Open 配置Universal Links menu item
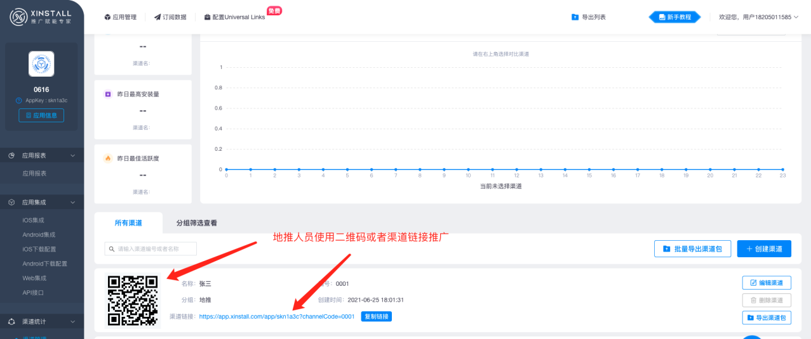This screenshot has height=339, width=811. click(x=234, y=17)
